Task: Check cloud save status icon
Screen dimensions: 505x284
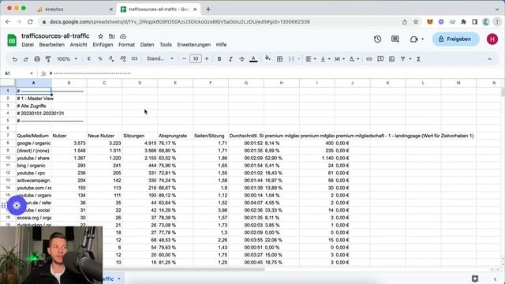Action: point(123,36)
